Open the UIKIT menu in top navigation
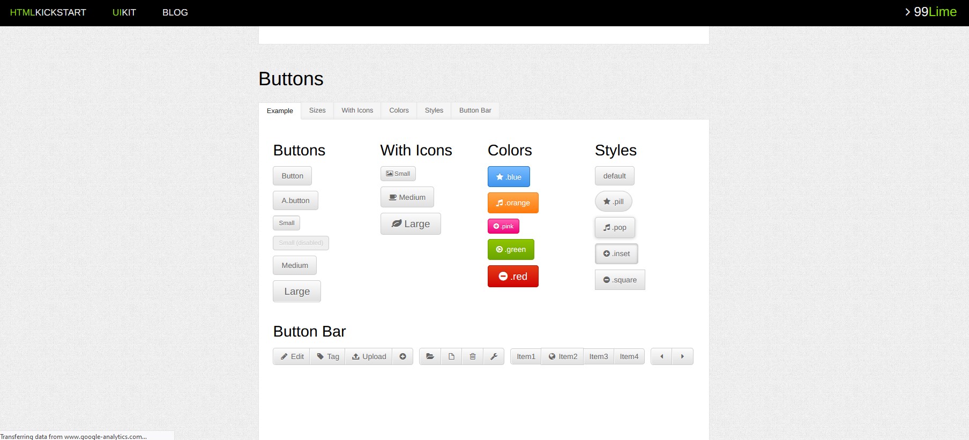The height and width of the screenshot is (440, 969). pos(124,12)
